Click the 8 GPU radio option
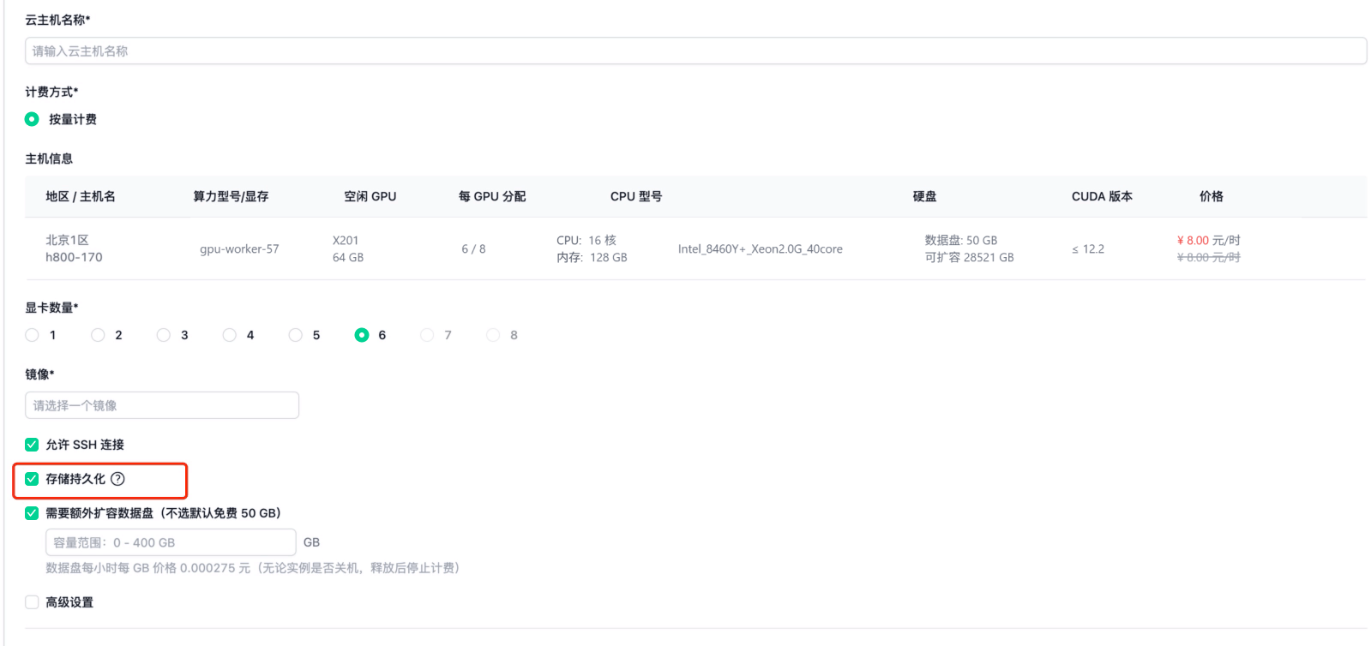 pos(493,335)
